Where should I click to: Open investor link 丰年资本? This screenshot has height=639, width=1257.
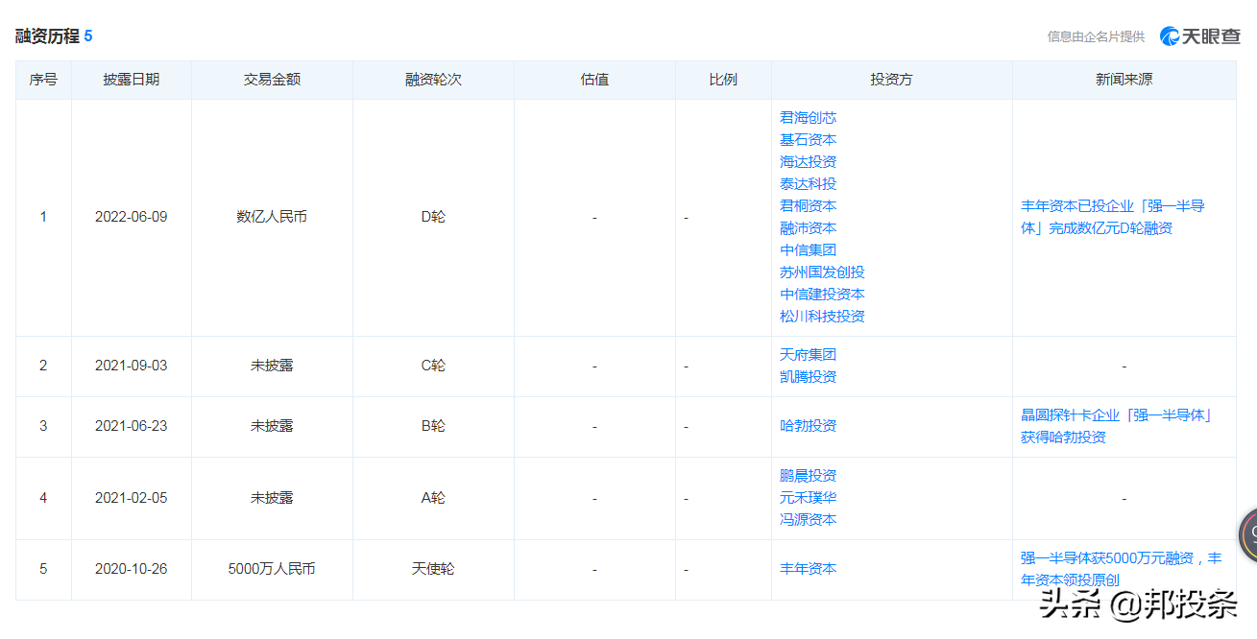[x=808, y=568]
